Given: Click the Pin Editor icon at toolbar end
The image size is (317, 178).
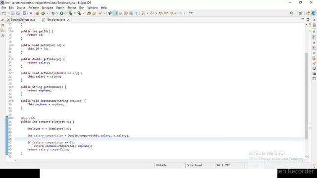Looking at the screenshot, I should click(x=190, y=13).
